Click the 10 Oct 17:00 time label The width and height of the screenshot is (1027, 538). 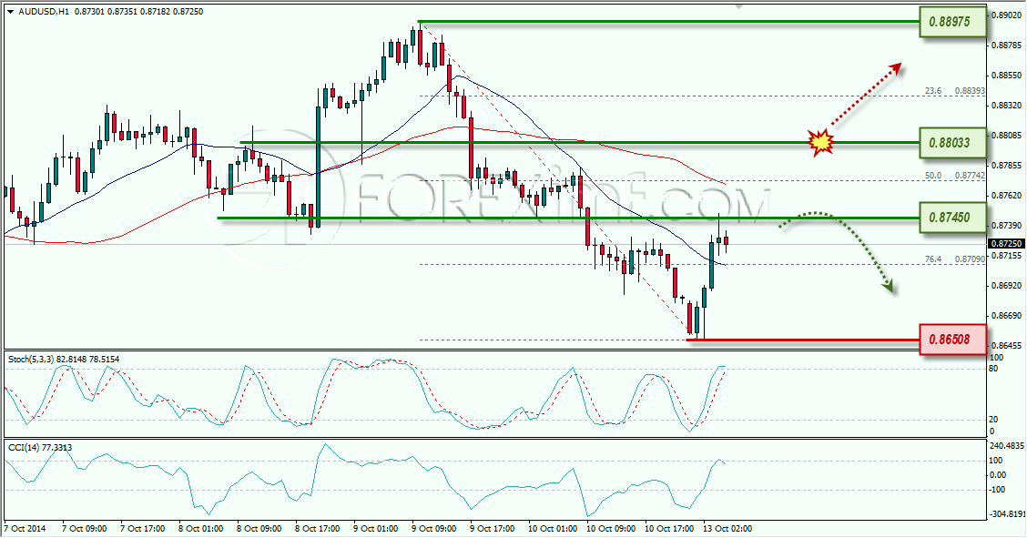coord(669,529)
